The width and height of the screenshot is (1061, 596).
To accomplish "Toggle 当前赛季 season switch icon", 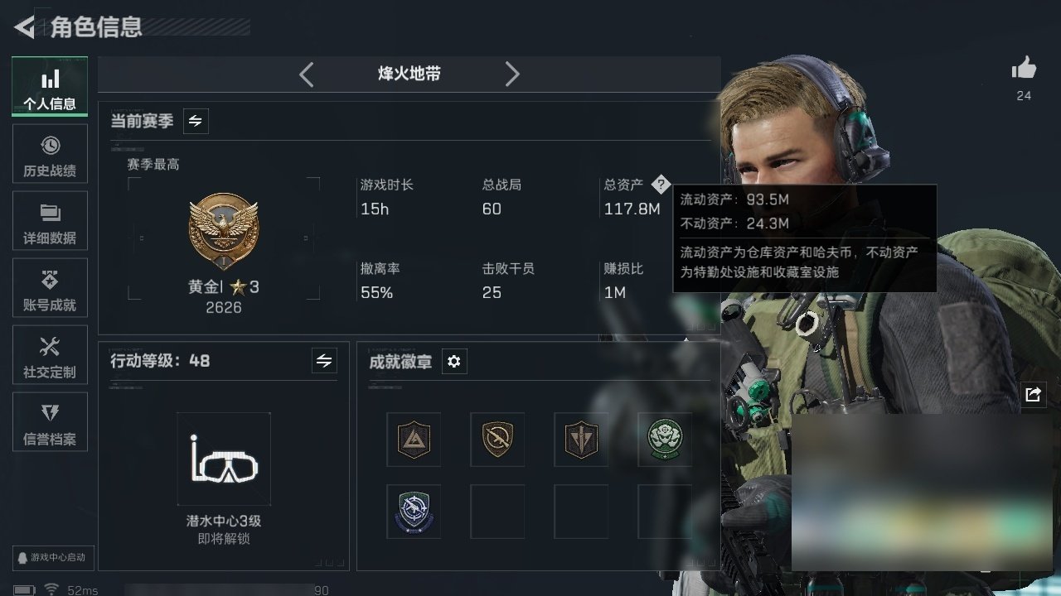I will click(196, 121).
